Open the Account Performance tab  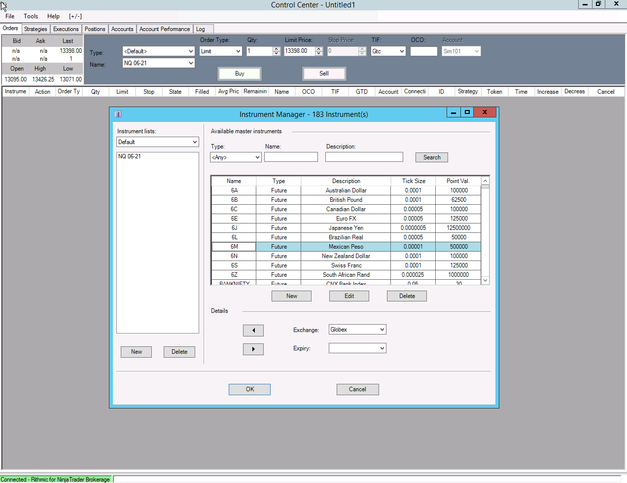[x=165, y=29]
